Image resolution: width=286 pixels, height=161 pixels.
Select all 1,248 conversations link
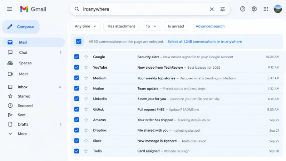click(x=204, y=42)
